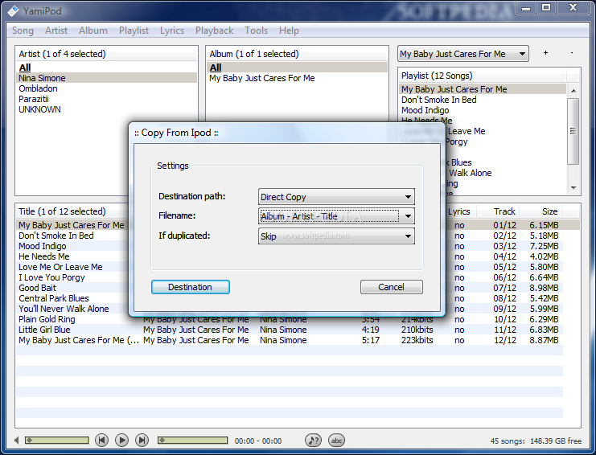Click the previous track button
Image resolution: width=596 pixels, height=455 pixels.
[101, 441]
